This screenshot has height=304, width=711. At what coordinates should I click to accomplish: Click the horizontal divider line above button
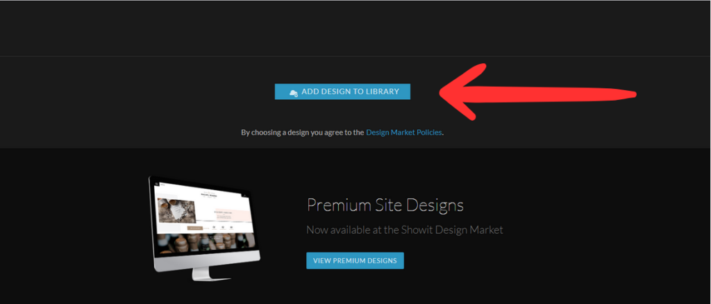tap(355, 57)
